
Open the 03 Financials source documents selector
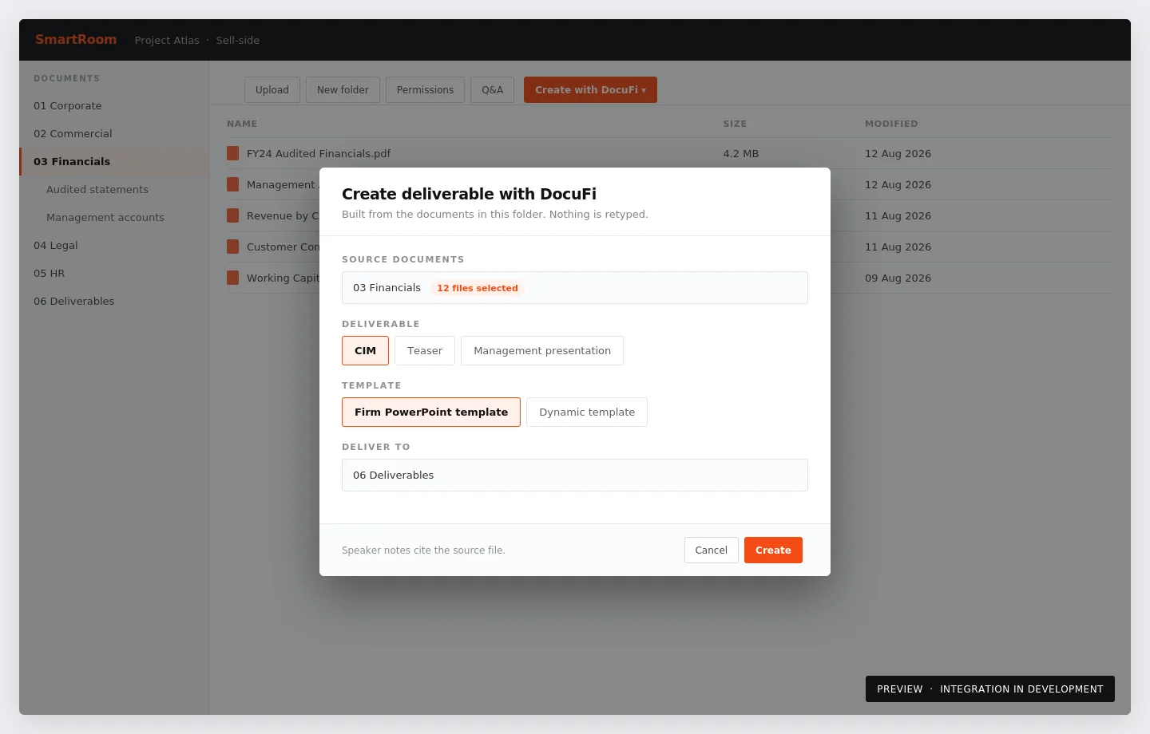click(x=575, y=288)
